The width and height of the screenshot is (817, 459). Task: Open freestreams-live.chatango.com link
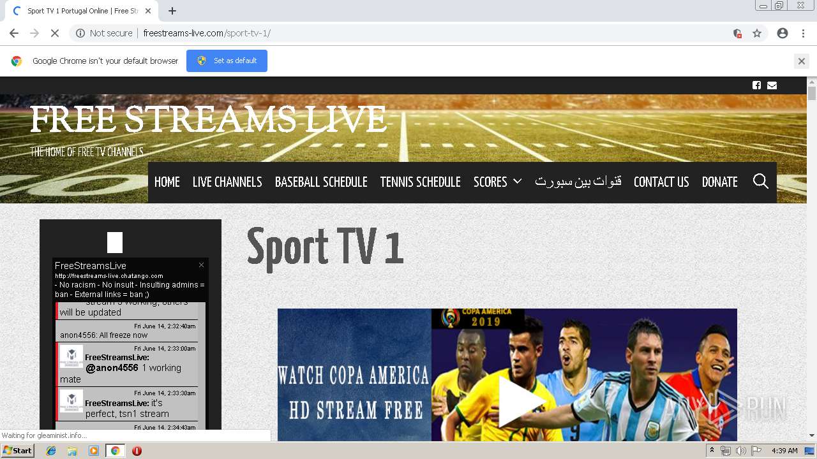109,276
